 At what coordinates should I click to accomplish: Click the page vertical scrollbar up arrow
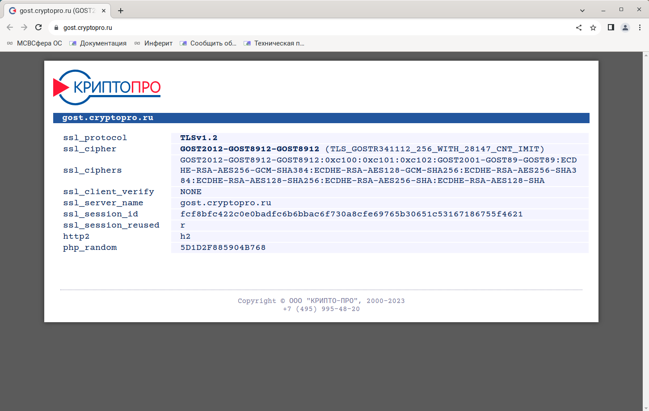tap(646, 55)
